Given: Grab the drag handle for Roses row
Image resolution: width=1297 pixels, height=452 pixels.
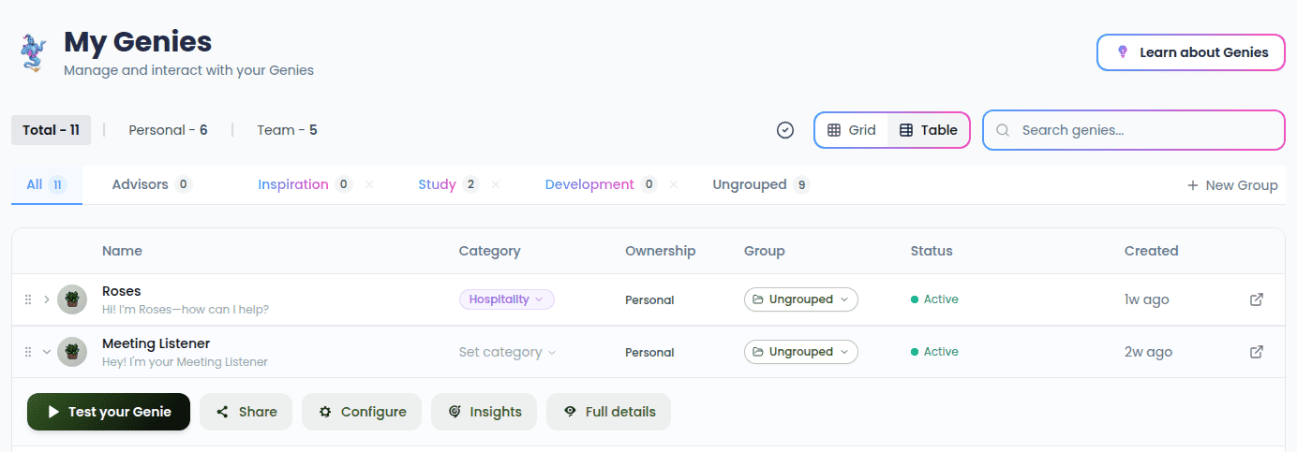Looking at the screenshot, I should click(x=28, y=299).
